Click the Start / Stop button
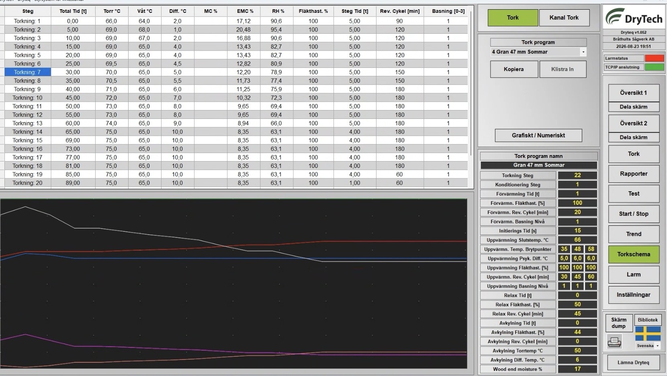Screen dimensions: 667x376 tap(634, 214)
